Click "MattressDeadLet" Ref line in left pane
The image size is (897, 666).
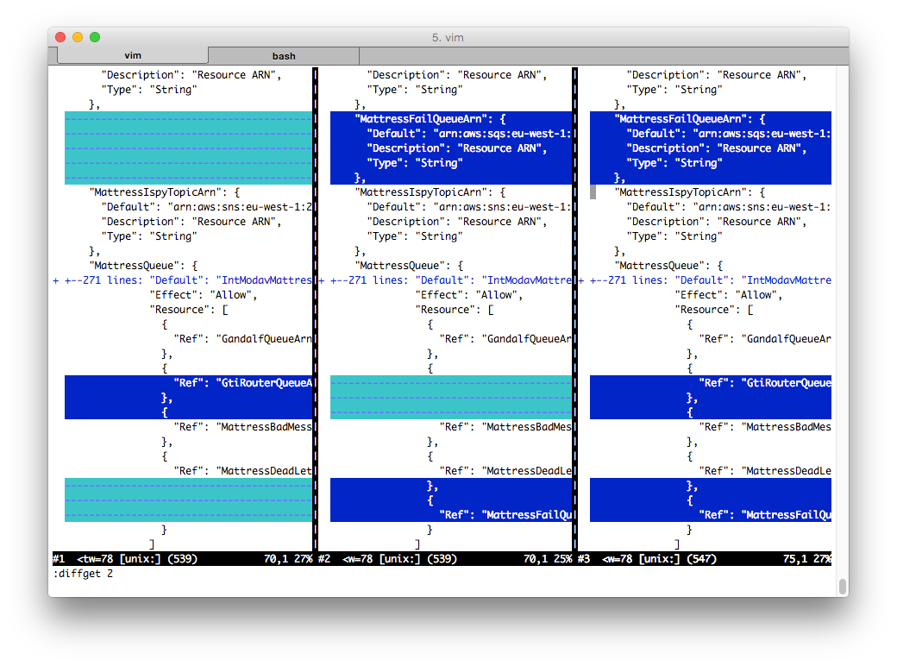(x=243, y=471)
